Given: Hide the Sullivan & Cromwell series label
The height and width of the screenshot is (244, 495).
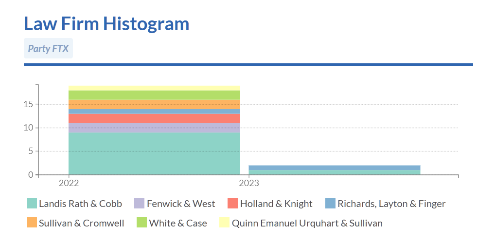Looking at the screenshot, I should pos(82,223).
